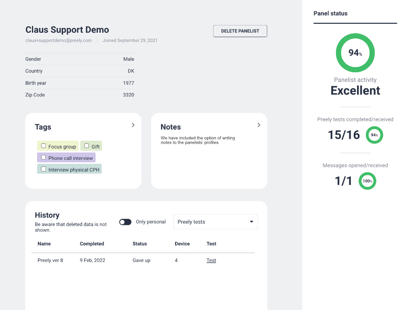The height and width of the screenshot is (310, 414).
Task: Click the Status column header
Action: pyautogui.click(x=139, y=244)
